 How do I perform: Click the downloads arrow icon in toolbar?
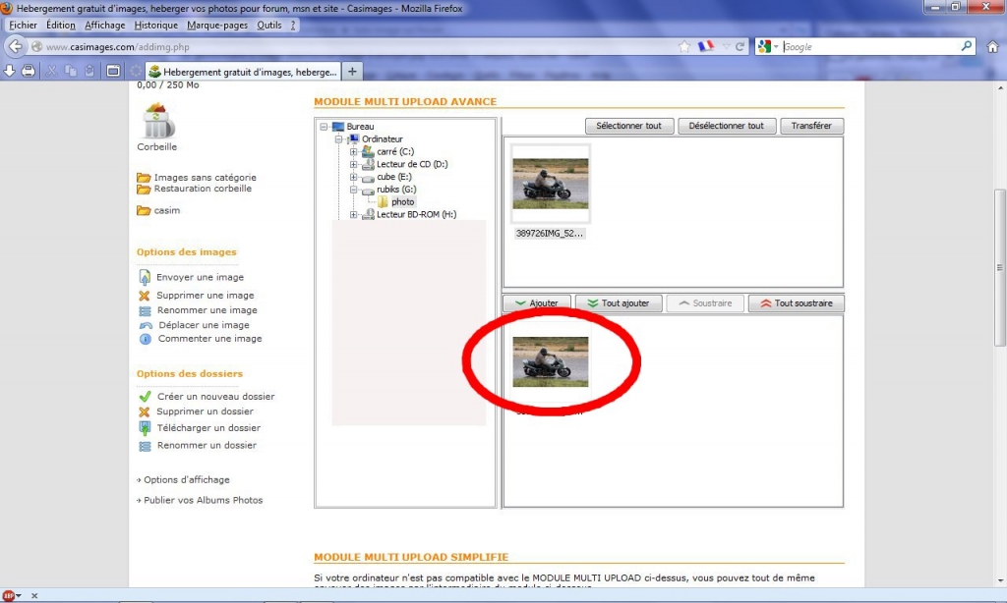click(x=10, y=71)
